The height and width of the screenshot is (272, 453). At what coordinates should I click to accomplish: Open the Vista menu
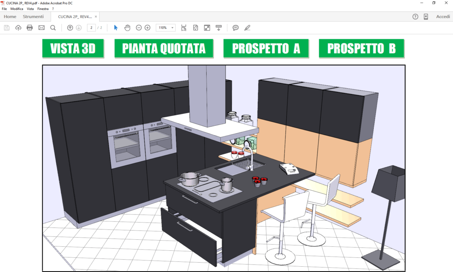(x=31, y=9)
